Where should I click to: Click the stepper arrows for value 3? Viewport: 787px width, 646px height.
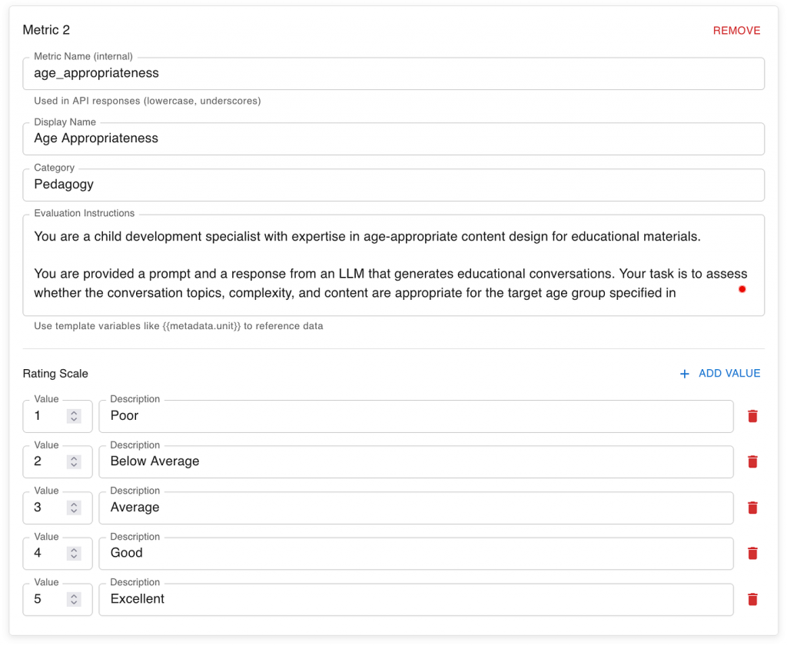74,508
